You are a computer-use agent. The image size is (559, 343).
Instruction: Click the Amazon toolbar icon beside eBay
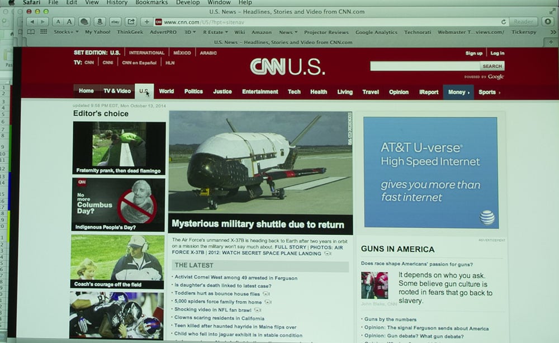[100, 22]
